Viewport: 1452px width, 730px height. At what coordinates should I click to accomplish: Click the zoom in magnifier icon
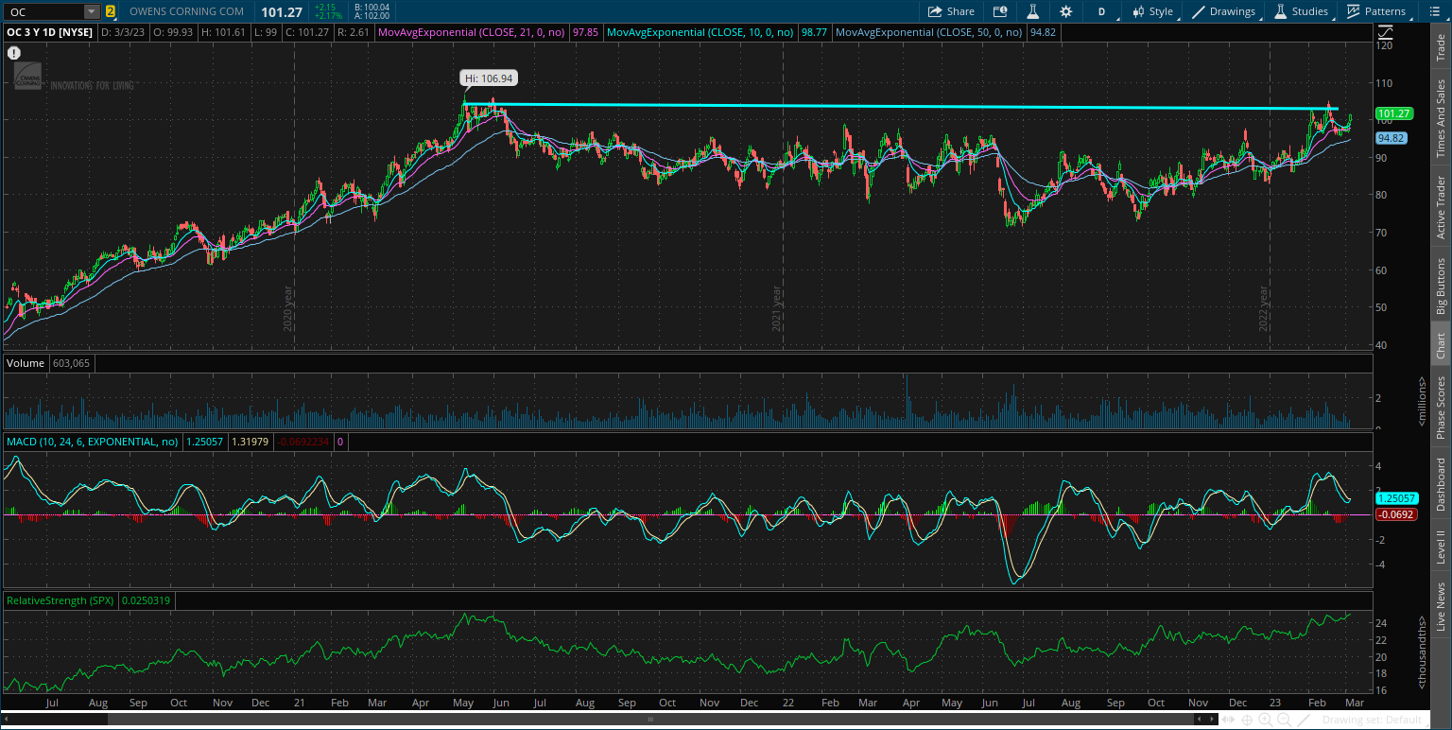click(1266, 721)
